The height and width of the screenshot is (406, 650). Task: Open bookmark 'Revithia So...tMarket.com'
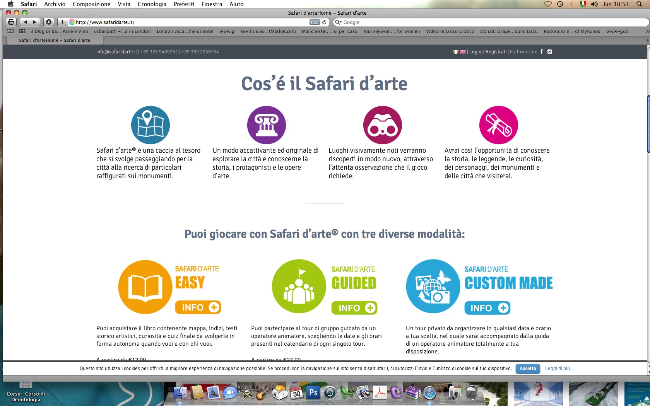coord(268,31)
